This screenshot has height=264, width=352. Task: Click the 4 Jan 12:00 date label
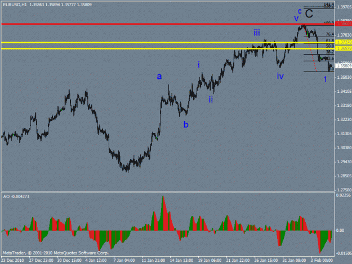[96, 260]
